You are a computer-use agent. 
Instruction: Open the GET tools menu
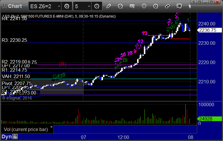point(132,6)
